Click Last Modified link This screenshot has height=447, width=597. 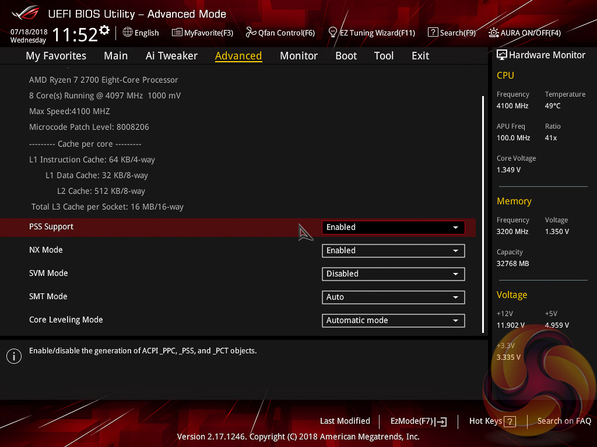pos(345,421)
